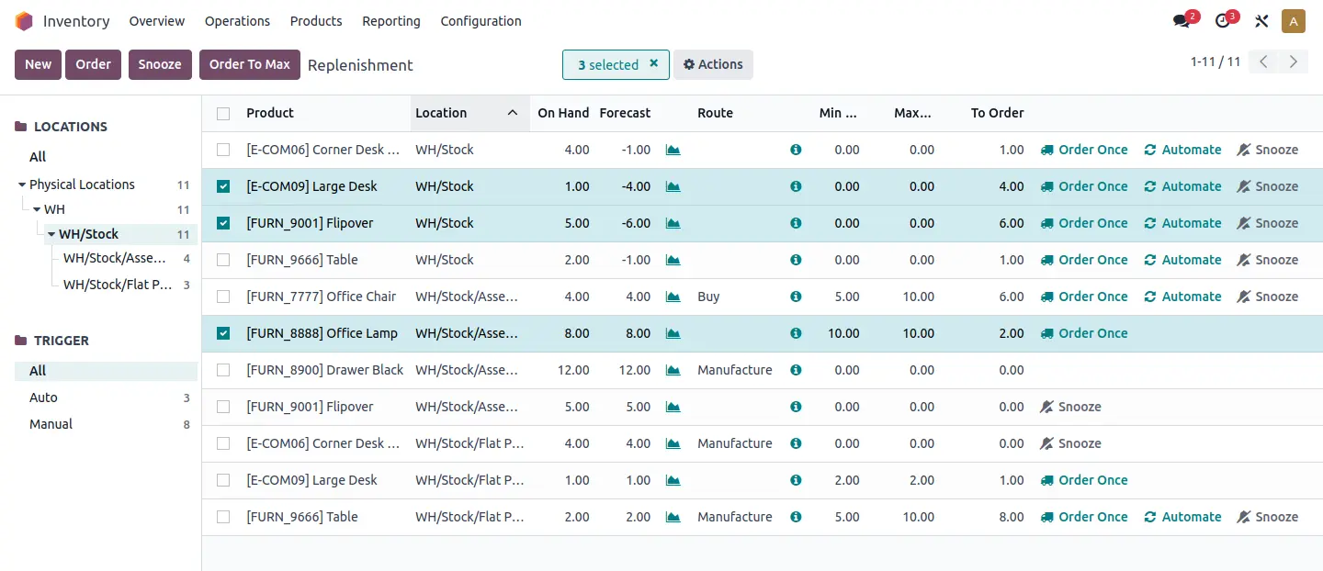Open the activities clock icon
Image resolution: width=1323 pixels, height=571 pixels.
click(x=1223, y=21)
